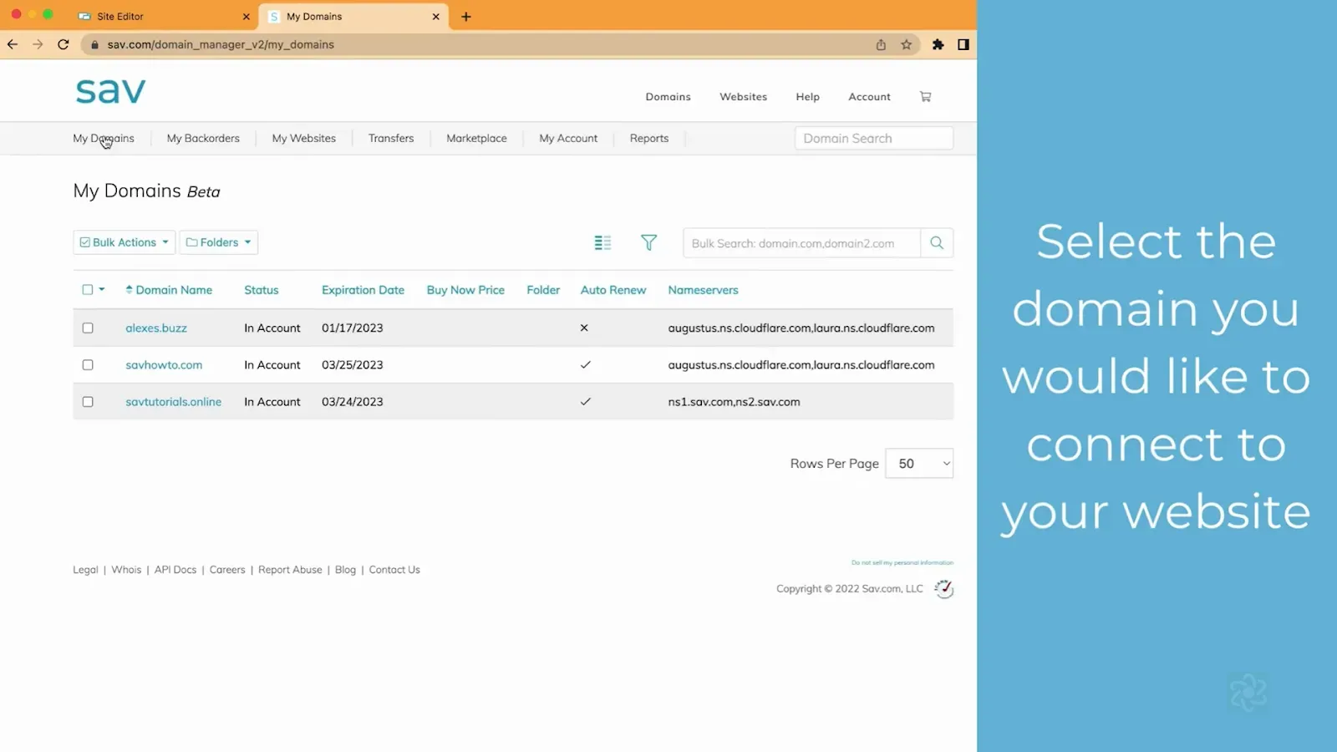Click the Auto Renew column header
Viewport: 1337px width, 752px height.
point(613,290)
